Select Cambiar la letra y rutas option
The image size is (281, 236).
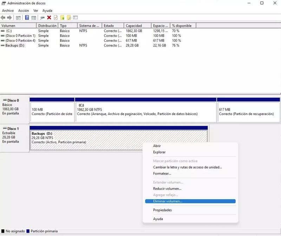coord(188,167)
